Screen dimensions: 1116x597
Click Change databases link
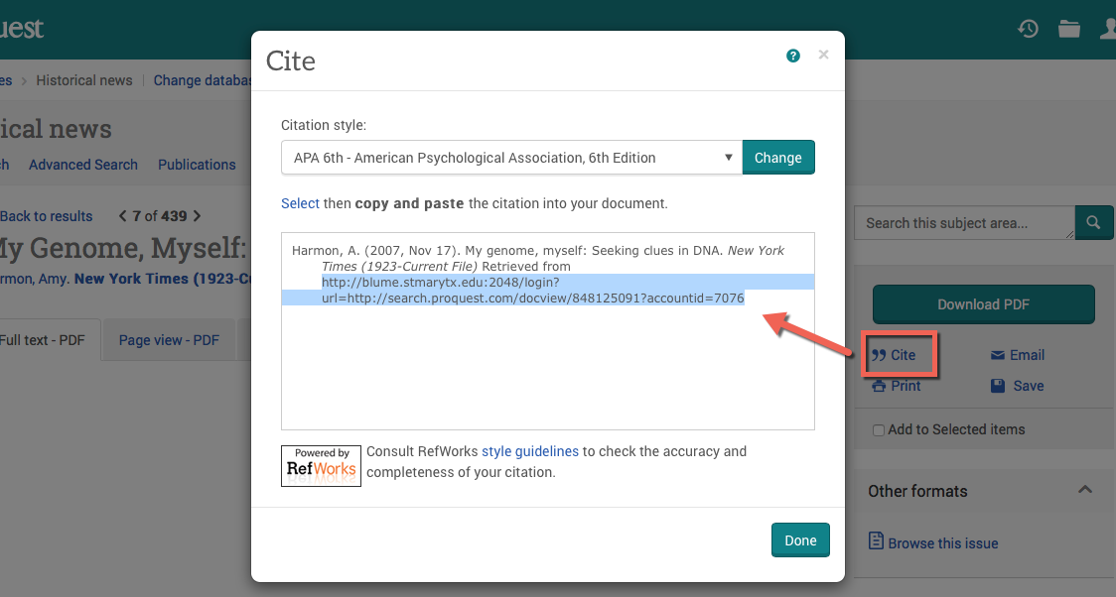click(x=203, y=80)
